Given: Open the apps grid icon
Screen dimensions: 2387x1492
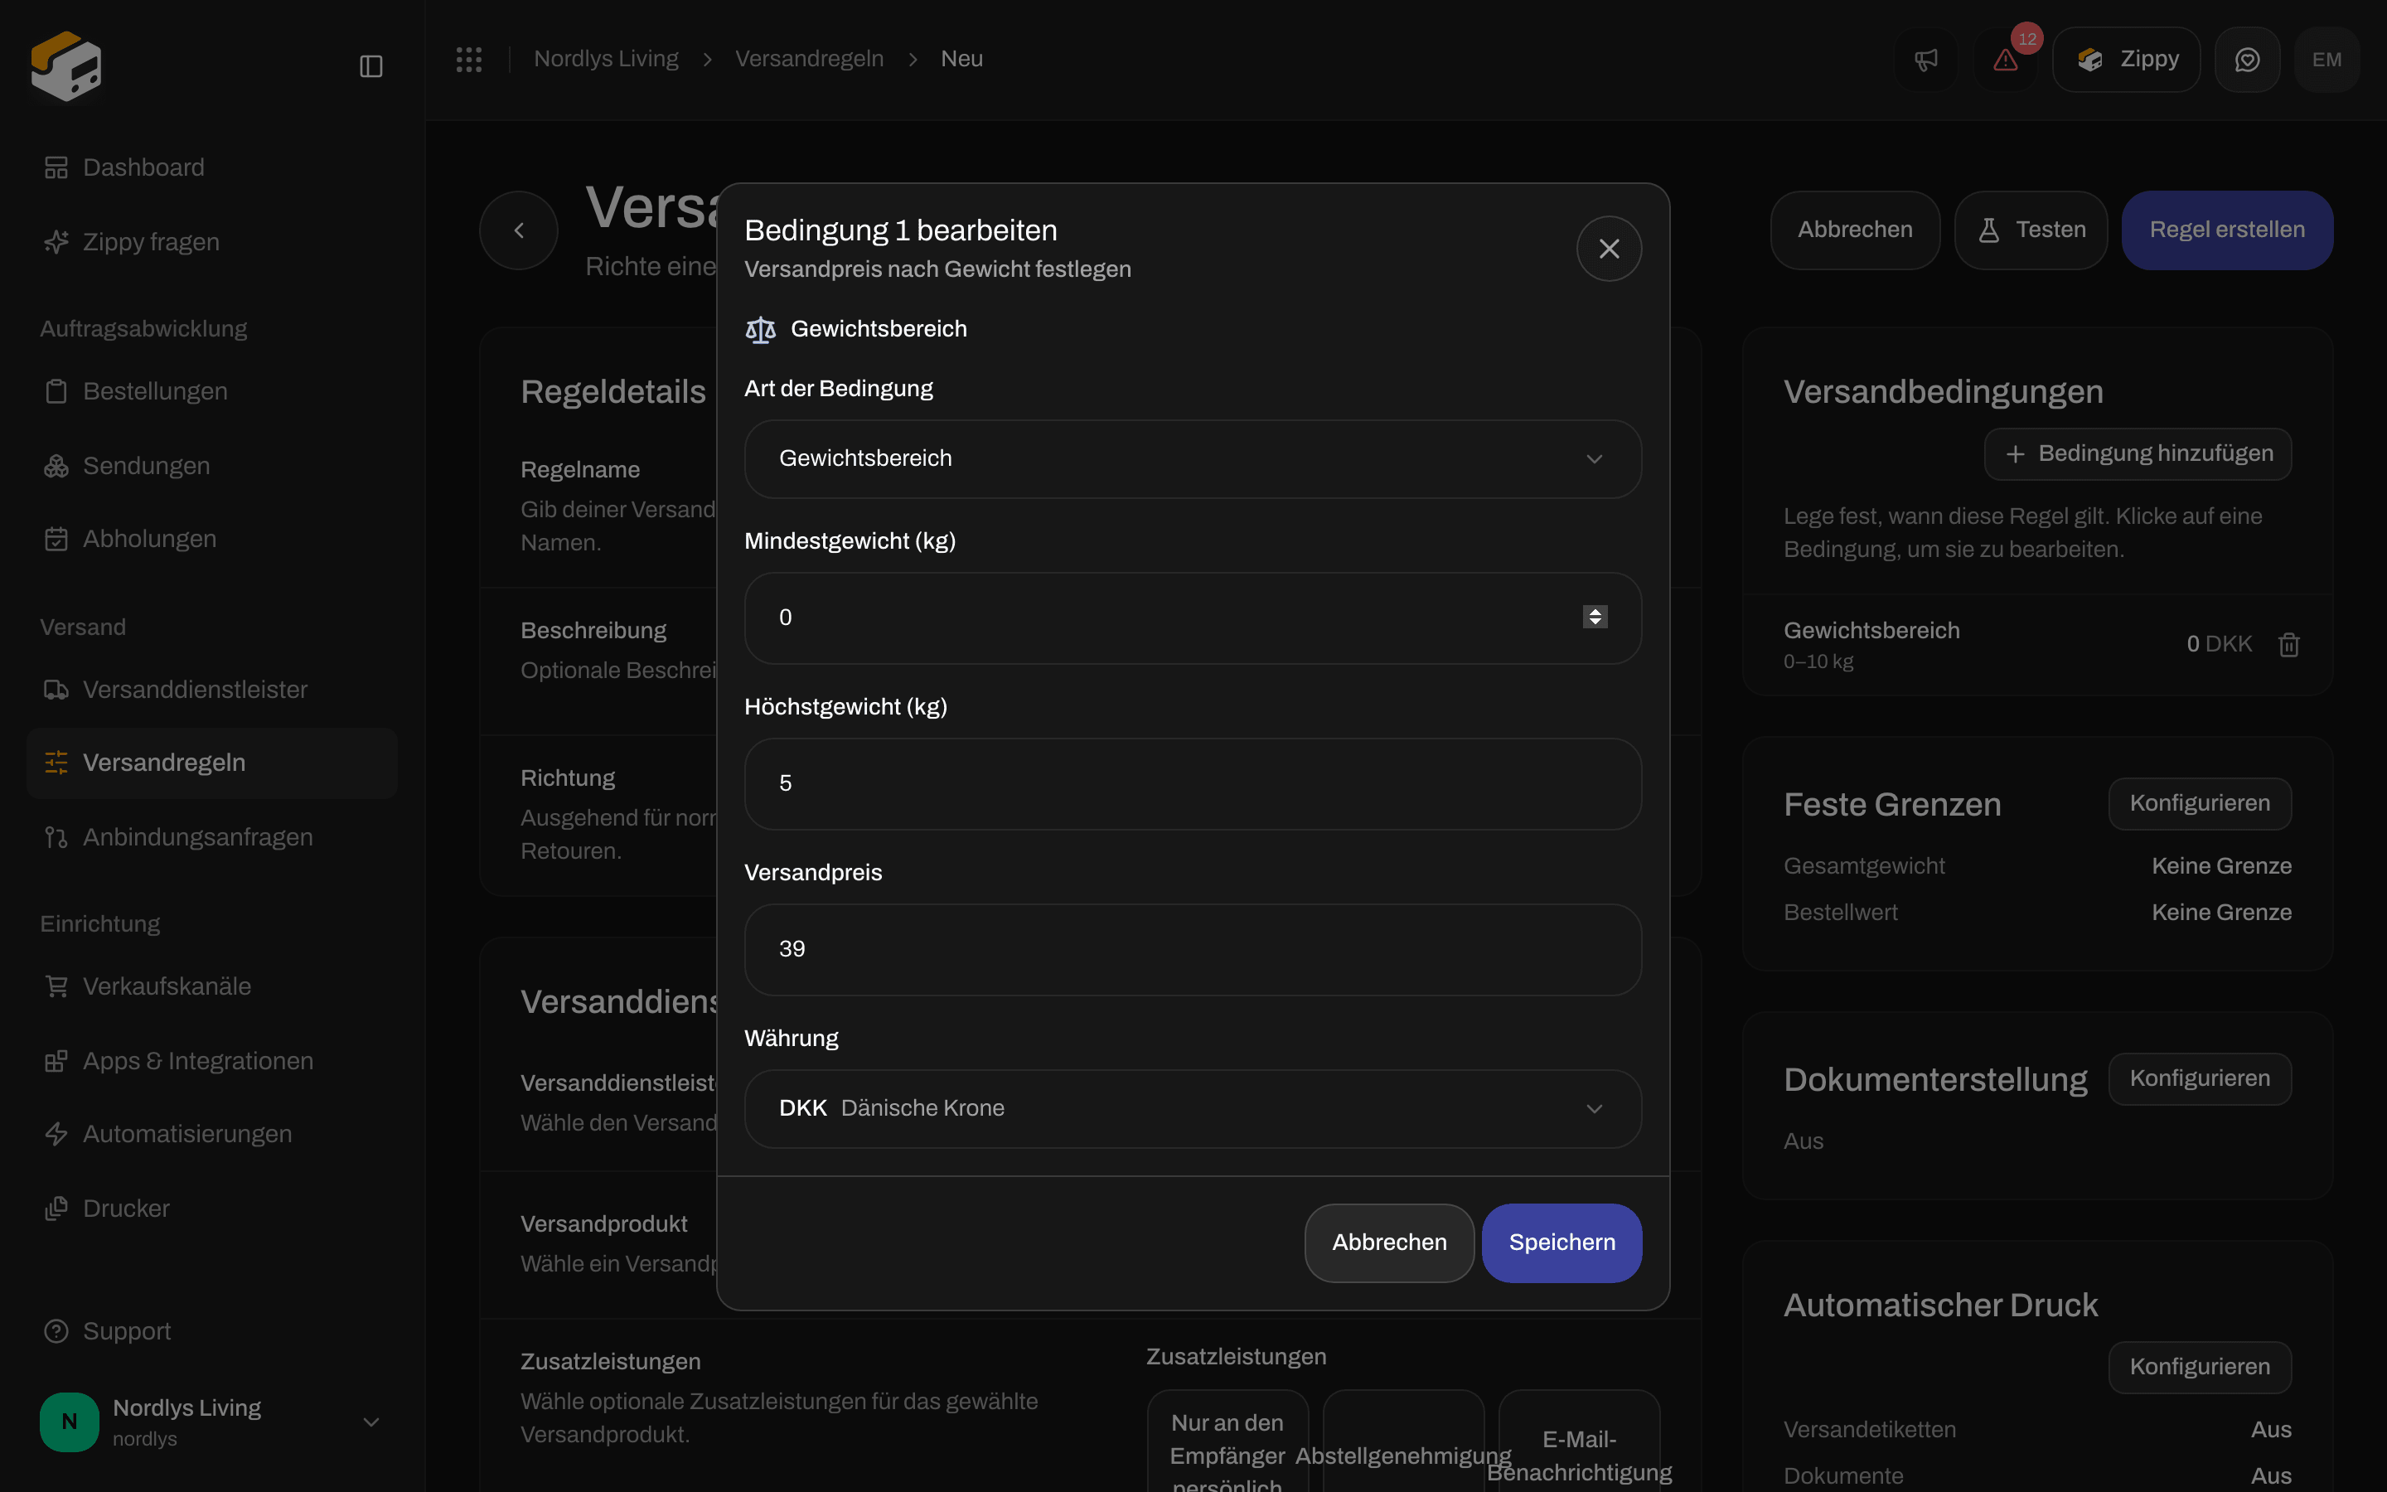Looking at the screenshot, I should (468, 59).
